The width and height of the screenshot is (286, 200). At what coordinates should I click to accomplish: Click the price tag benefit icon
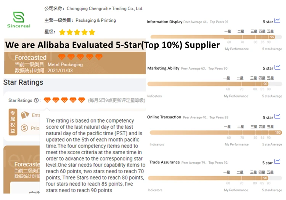(x=25, y=115)
